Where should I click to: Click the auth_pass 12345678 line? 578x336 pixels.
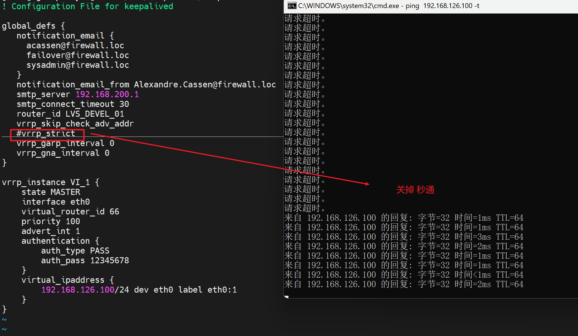[x=85, y=260]
